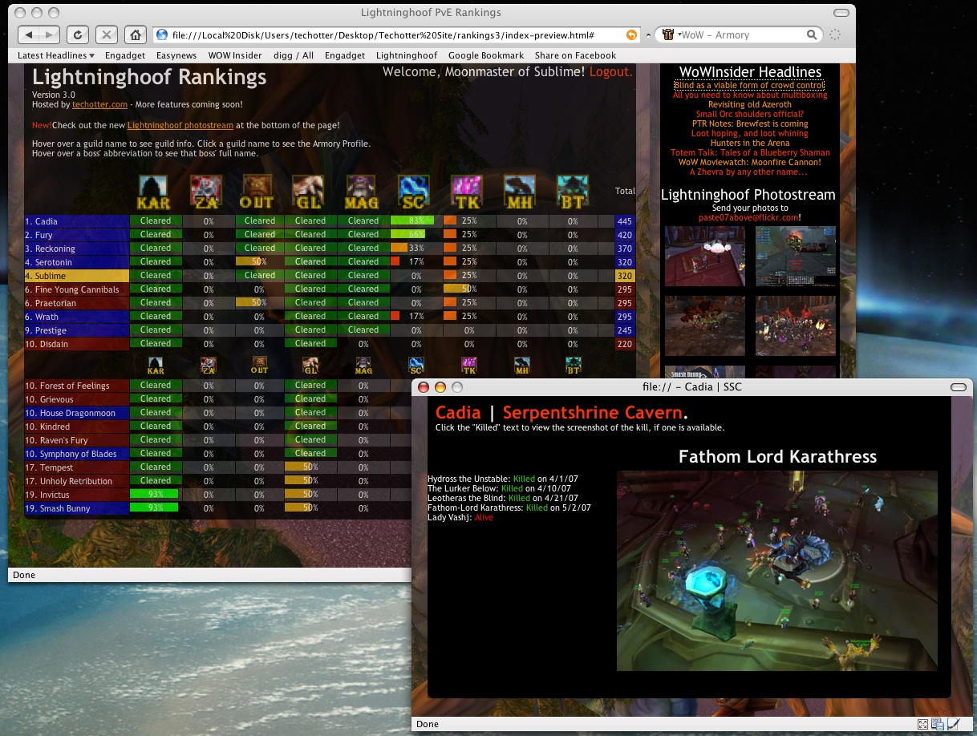
Task: Click the BT raid icon in the top header row
Action: [x=573, y=192]
